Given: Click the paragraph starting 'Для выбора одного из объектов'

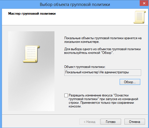Looking at the screenshot, I should pos(102,51).
